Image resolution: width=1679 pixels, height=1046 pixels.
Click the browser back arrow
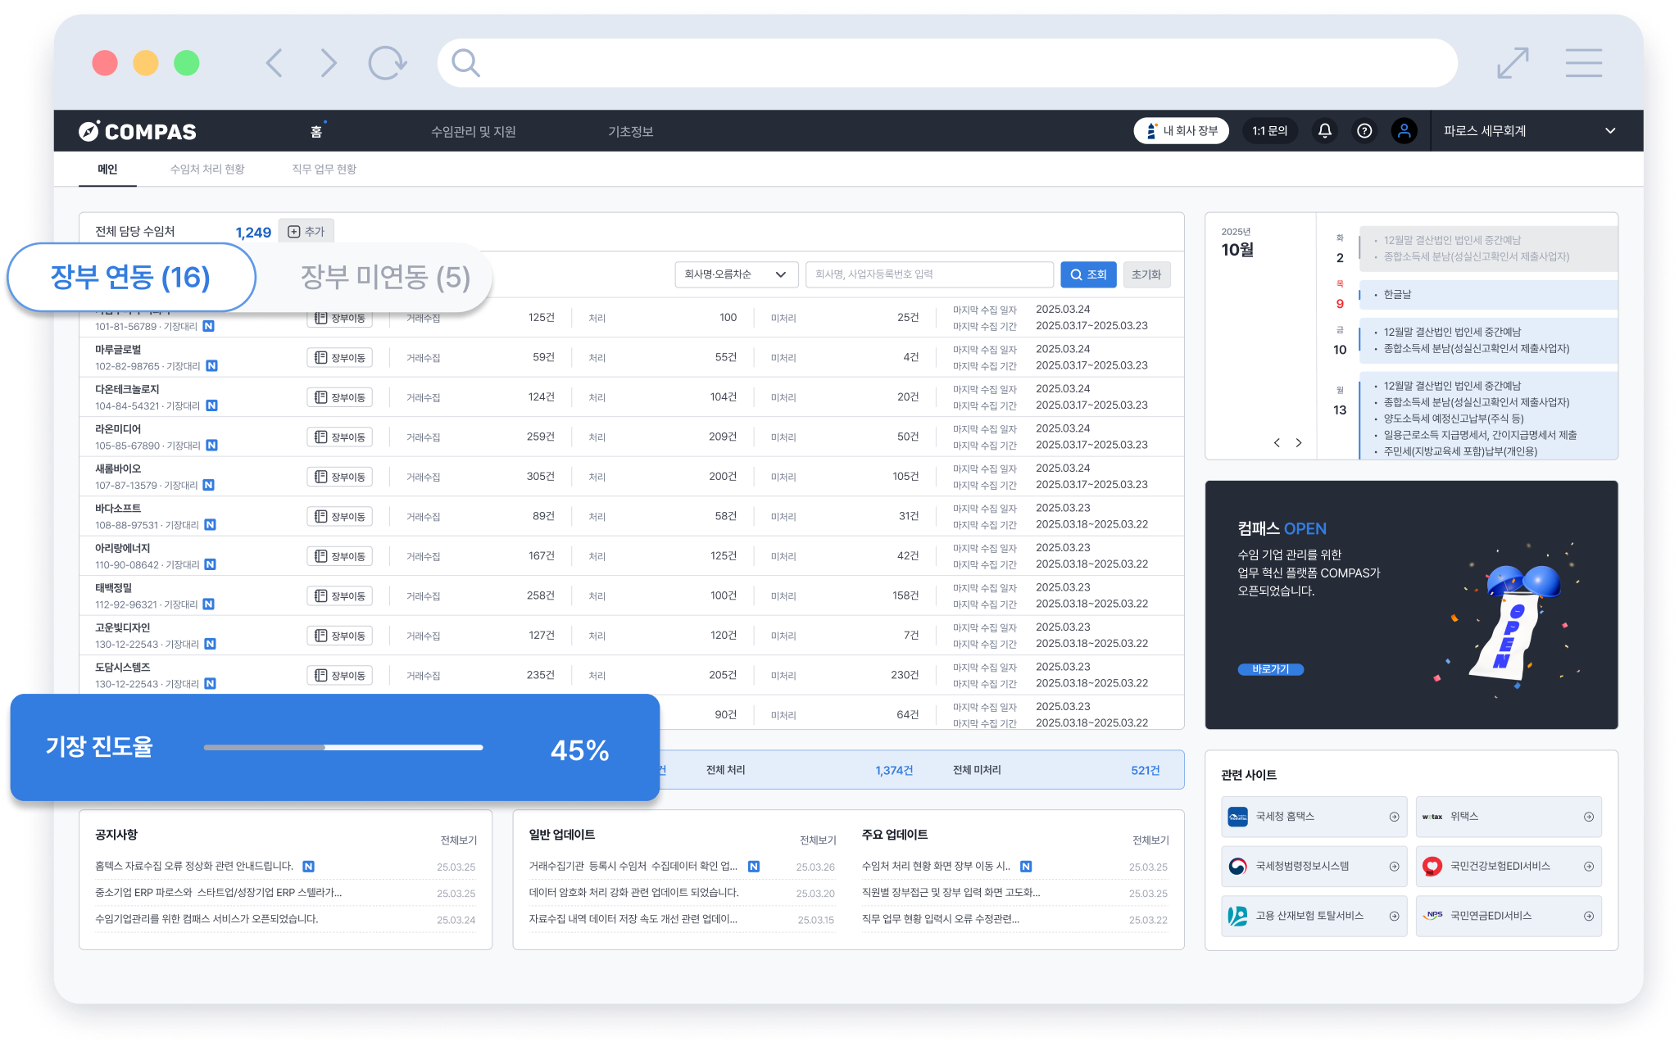[275, 63]
